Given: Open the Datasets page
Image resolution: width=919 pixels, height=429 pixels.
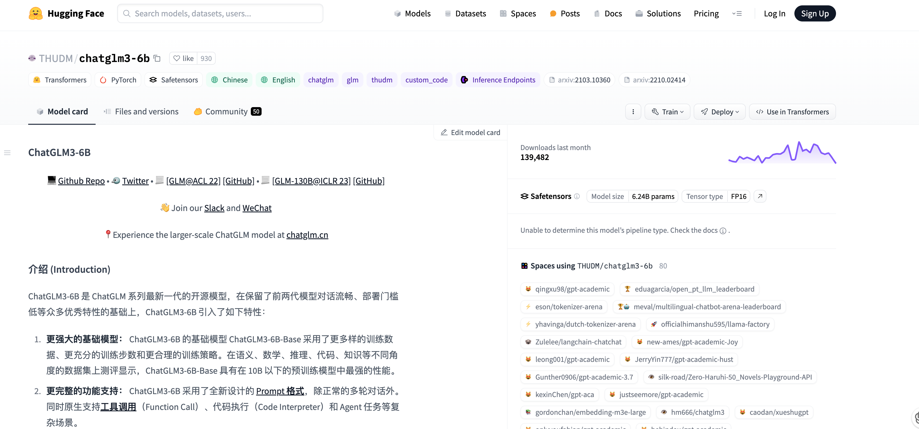Looking at the screenshot, I should coord(465,13).
